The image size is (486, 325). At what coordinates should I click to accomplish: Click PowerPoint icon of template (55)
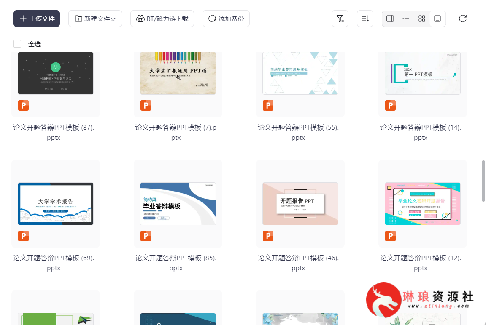(268, 105)
